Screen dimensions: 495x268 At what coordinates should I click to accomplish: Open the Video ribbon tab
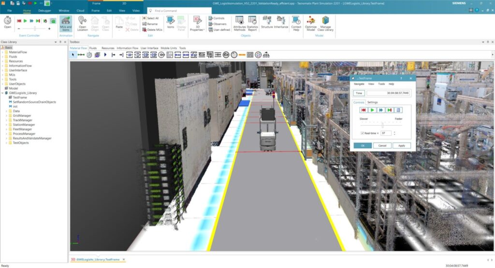coord(136,11)
